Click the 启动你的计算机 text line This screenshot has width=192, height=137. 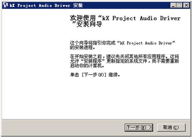[x=87, y=65]
